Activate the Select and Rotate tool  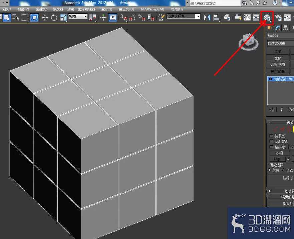[54, 18]
